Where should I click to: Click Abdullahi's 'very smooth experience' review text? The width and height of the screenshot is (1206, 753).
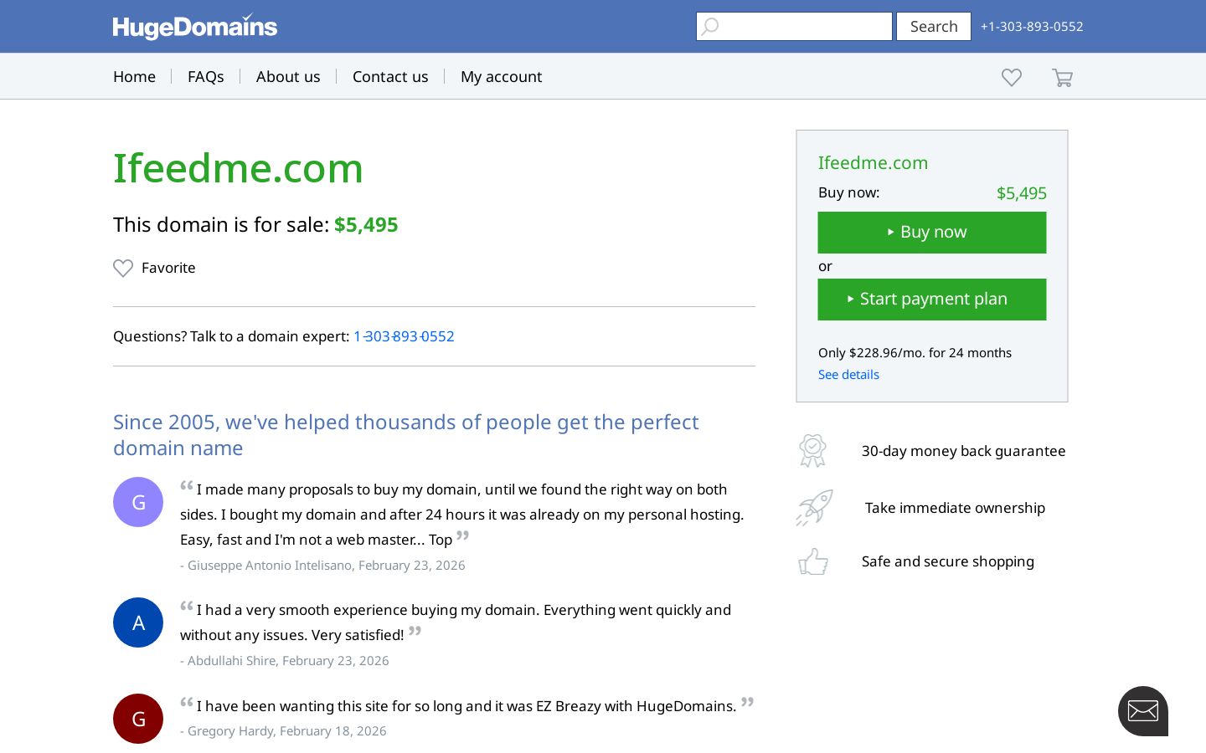tap(456, 622)
